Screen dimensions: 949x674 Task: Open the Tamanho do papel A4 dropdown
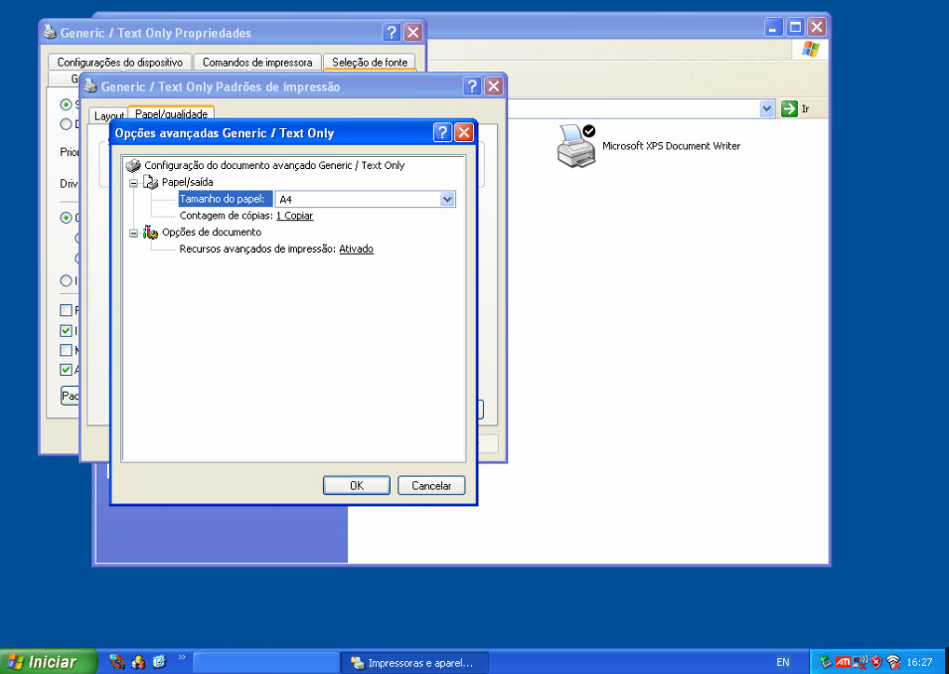(447, 200)
